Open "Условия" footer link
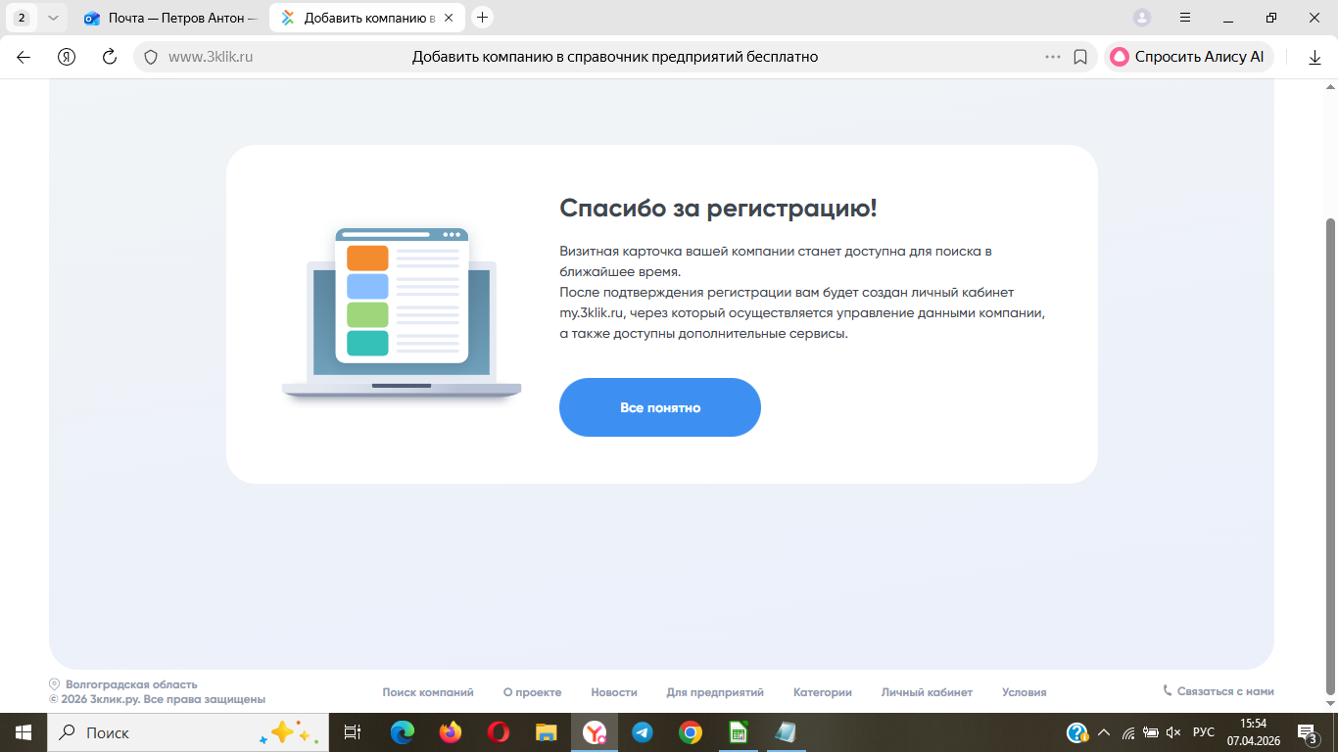1338x752 pixels. click(1025, 692)
